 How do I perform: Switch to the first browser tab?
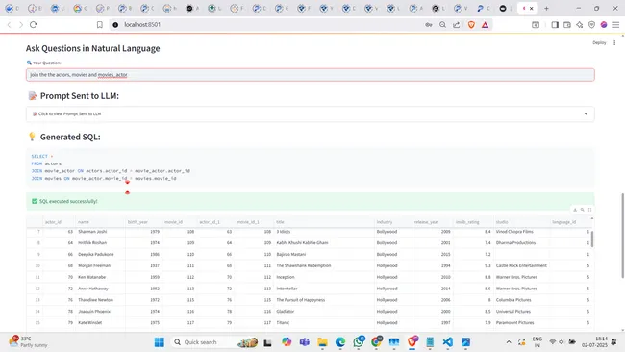pyautogui.click(x=12, y=8)
